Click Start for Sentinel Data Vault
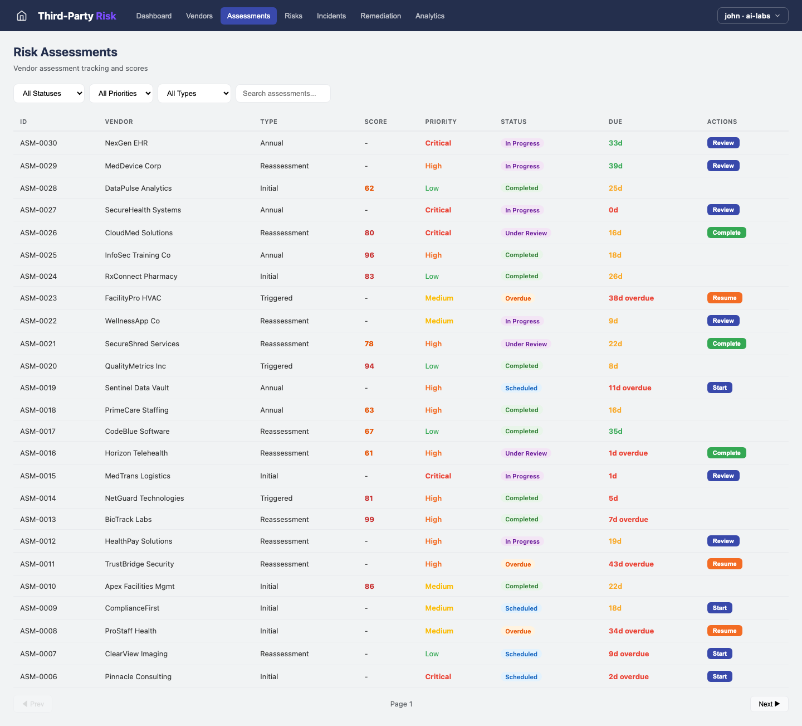Viewport: 802px width, 726px height. (720, 388)
